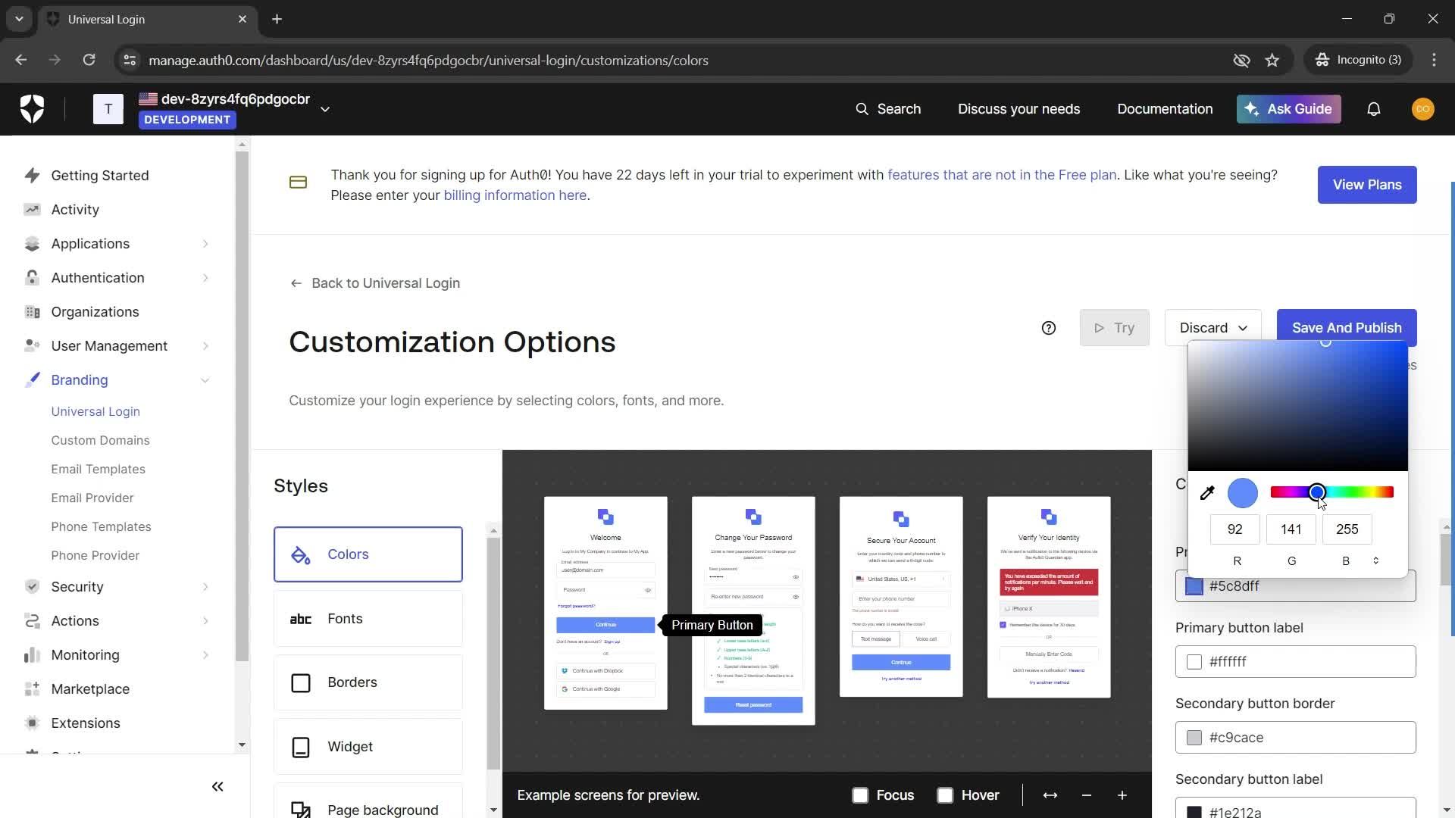The height and width of the screenshot is (818, 1455).
Task: Click the Organizations building icon
Action: coord(32,312)
